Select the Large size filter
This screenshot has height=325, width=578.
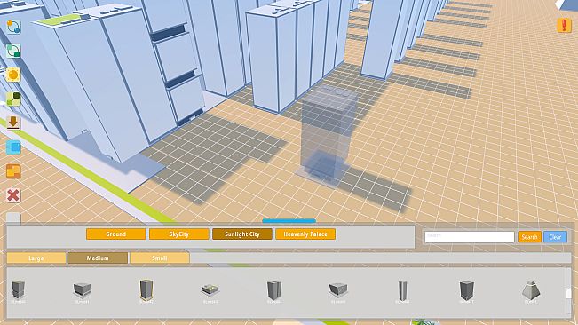coord(36,258)
